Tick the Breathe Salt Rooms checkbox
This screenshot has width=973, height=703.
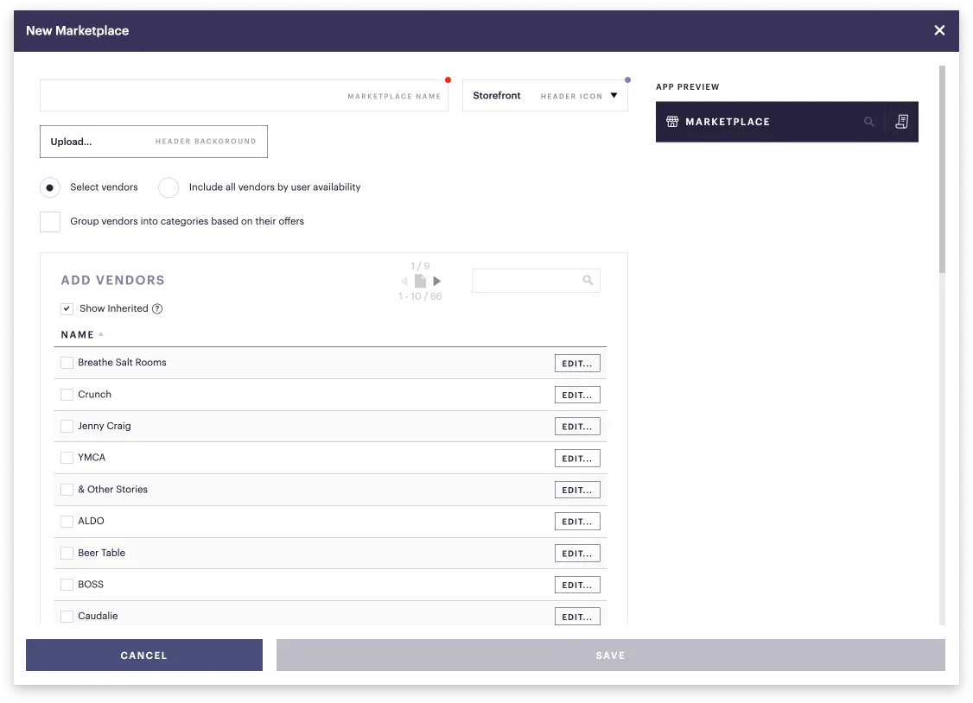tap(67, 363)
